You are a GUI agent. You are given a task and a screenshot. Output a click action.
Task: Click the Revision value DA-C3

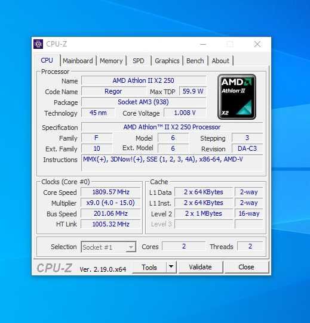pyautogui.click(x=247, y=148)
